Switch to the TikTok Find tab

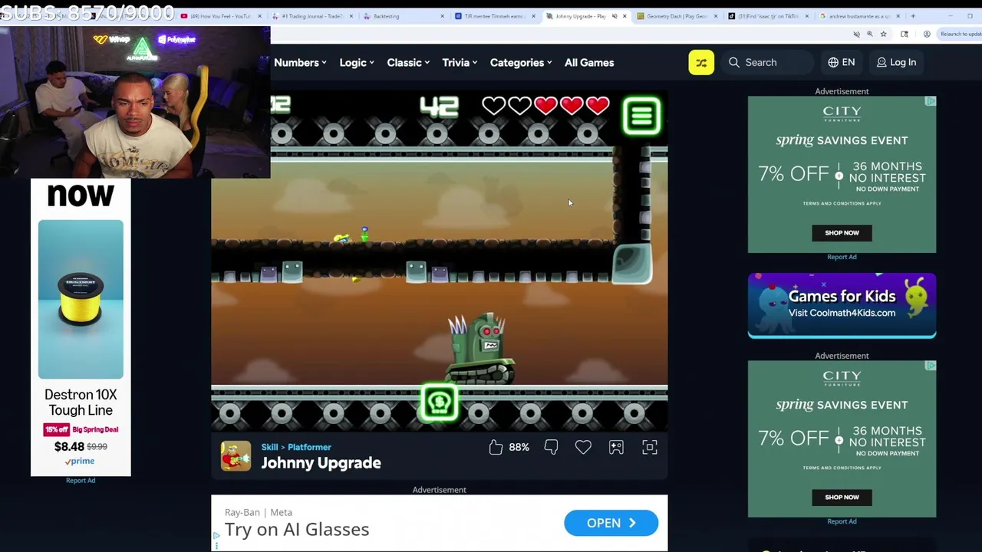pos(769,16)
